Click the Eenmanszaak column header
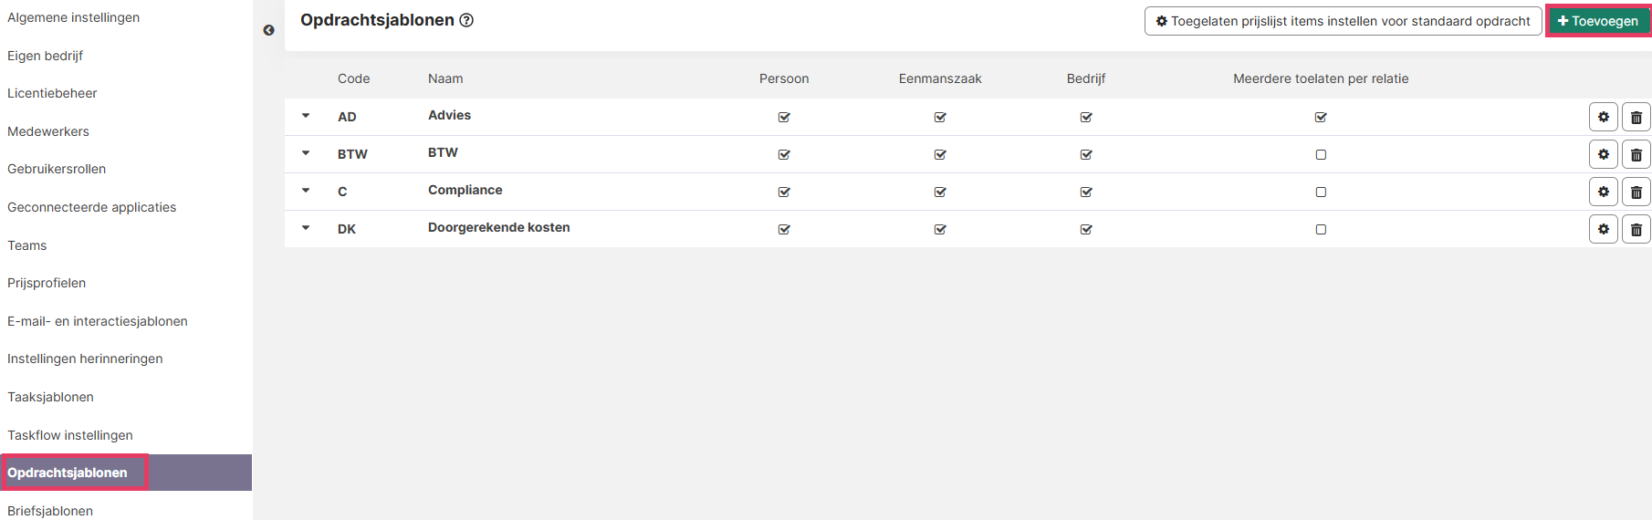Image resolution: width=1652 pixels, height=520 pixels. pyautogui.click(x=940, y=78)
